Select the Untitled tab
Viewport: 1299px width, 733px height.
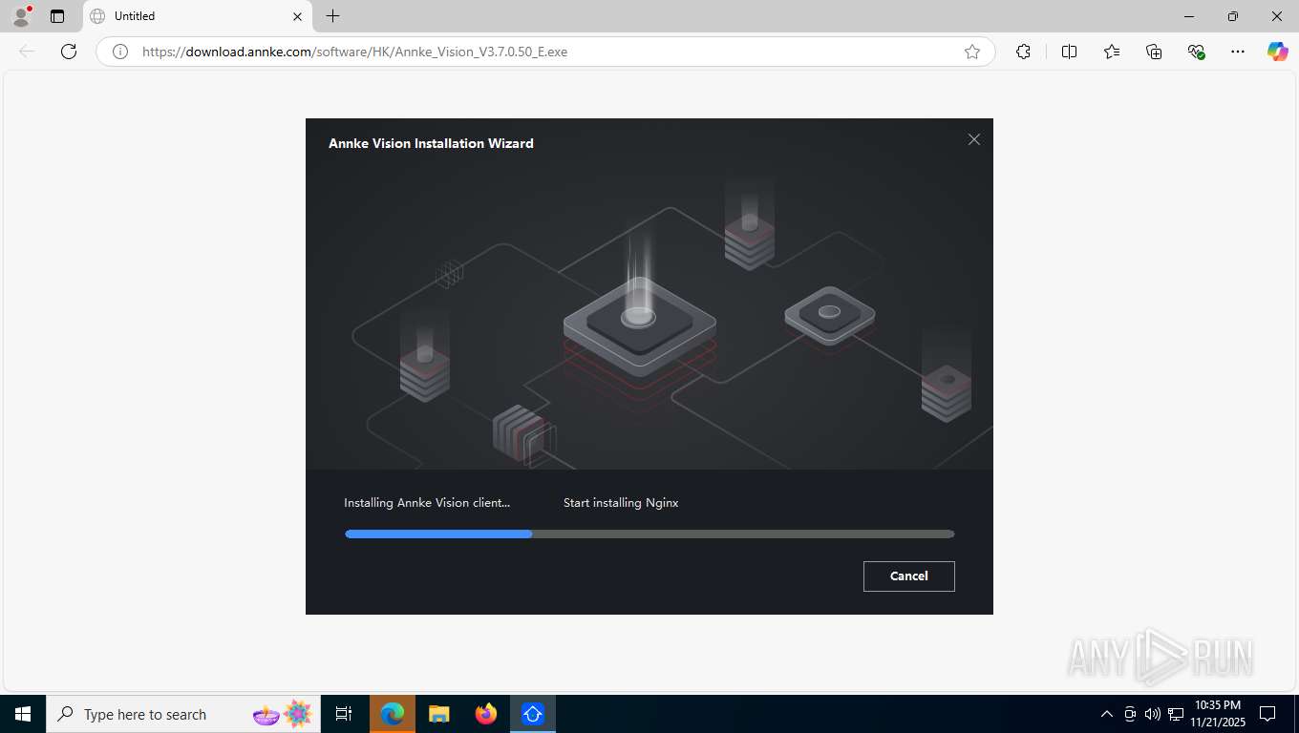(x=197, y=16)
